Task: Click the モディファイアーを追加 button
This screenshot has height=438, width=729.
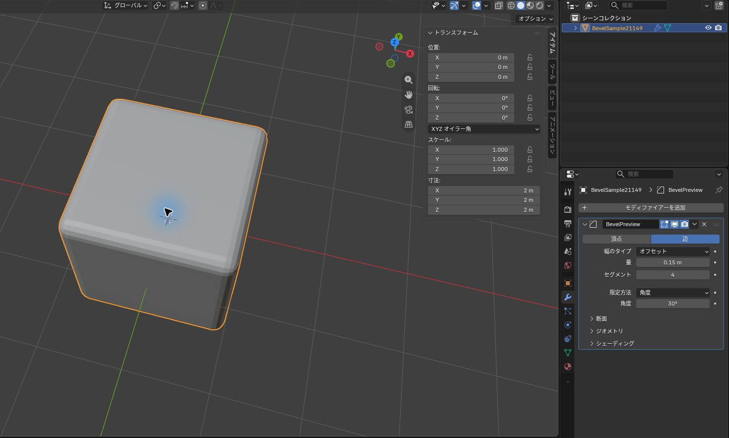Action: click(x=651, y=208)
